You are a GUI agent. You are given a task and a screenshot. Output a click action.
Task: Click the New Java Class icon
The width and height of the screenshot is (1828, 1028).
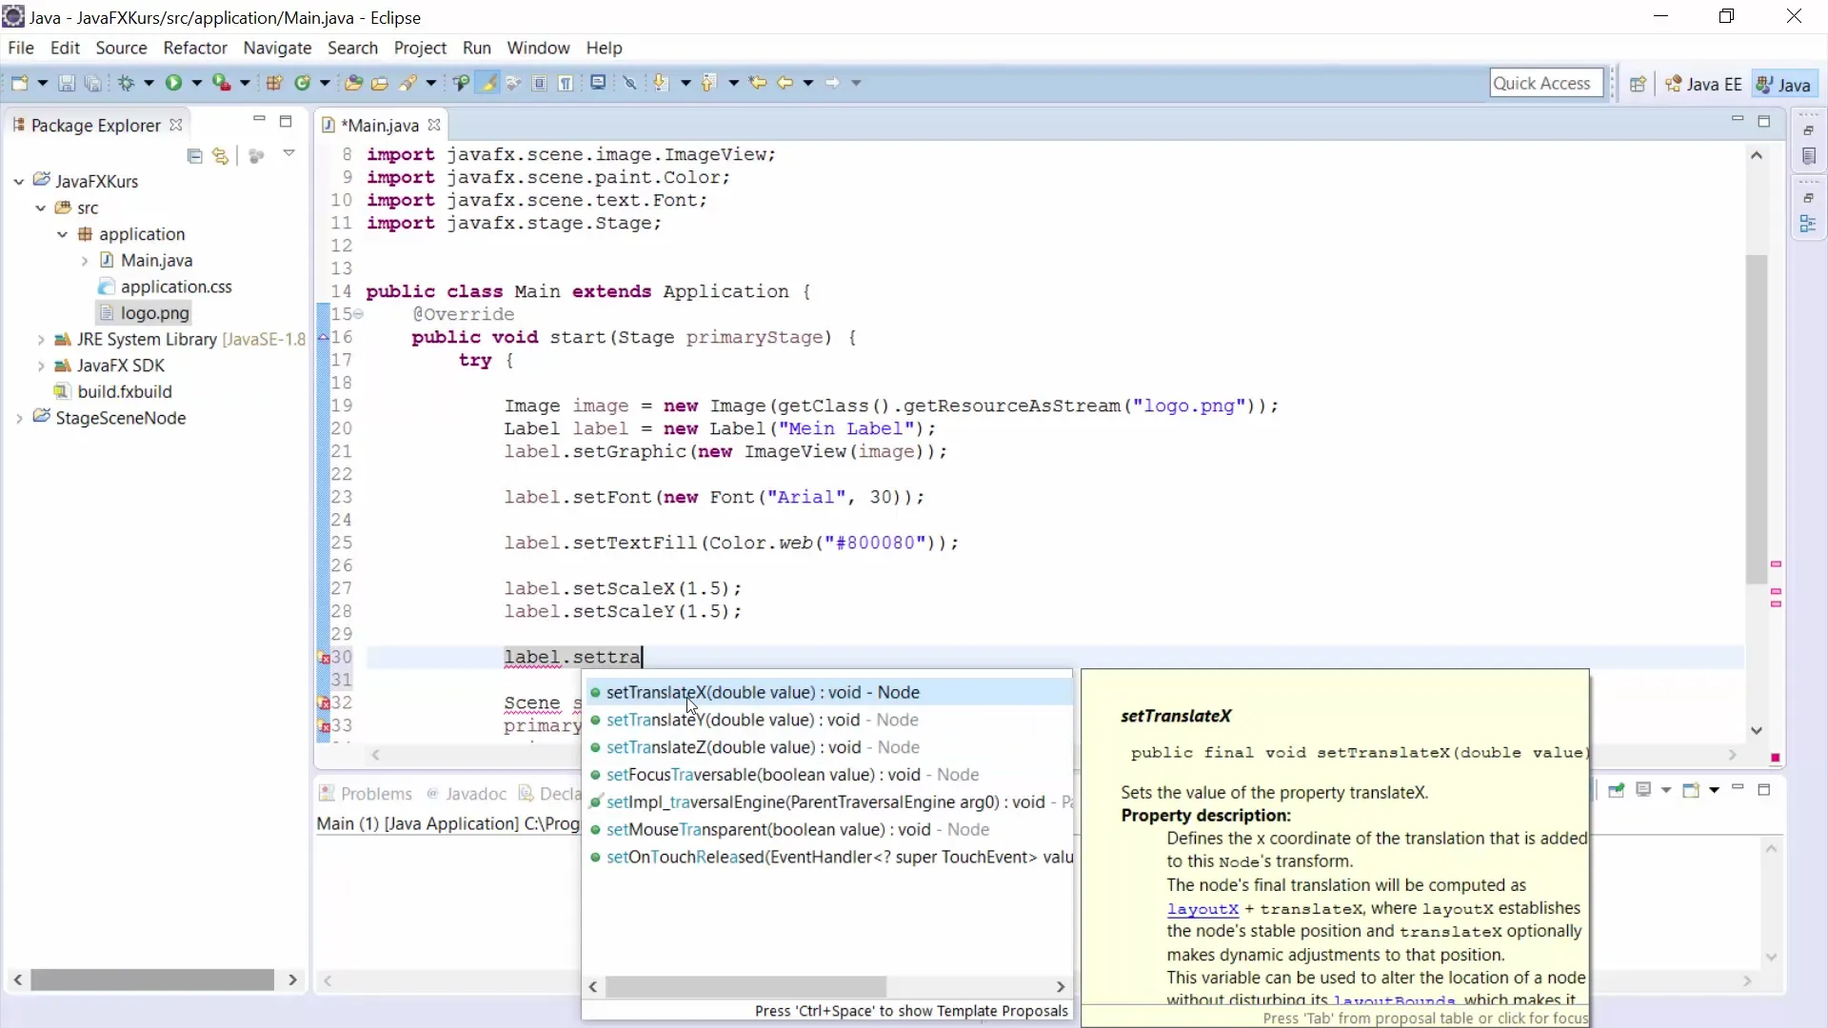[x=303, y=83]
